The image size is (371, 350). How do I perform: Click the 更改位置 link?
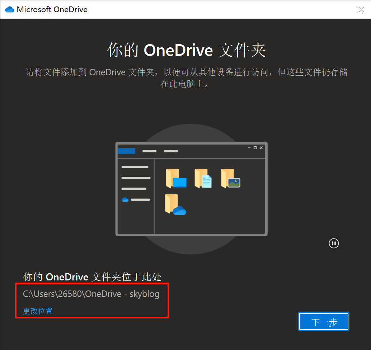[x=38, y=311]
